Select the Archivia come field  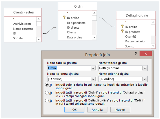tap(22, 24)
